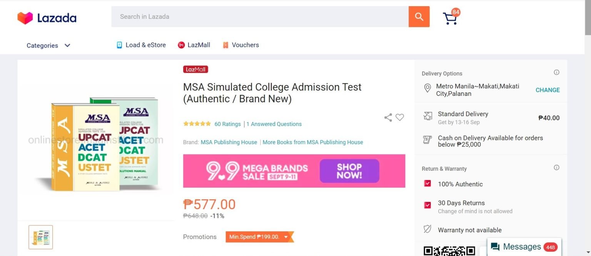This screenshot has width=591, height=256.
Task: Open the Min.Spend ₱199 promotions dropdown
Action: coord(259,237)
